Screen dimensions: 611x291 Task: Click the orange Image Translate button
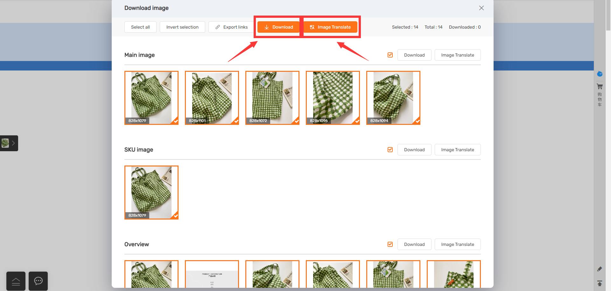pos(330,27)
